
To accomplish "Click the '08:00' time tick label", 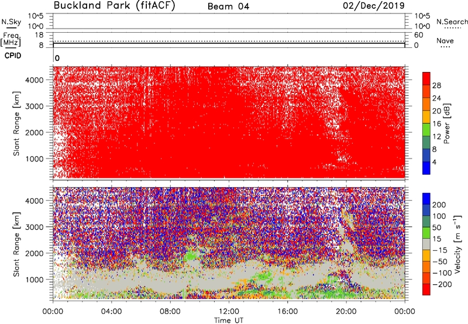I will [170, 312].
